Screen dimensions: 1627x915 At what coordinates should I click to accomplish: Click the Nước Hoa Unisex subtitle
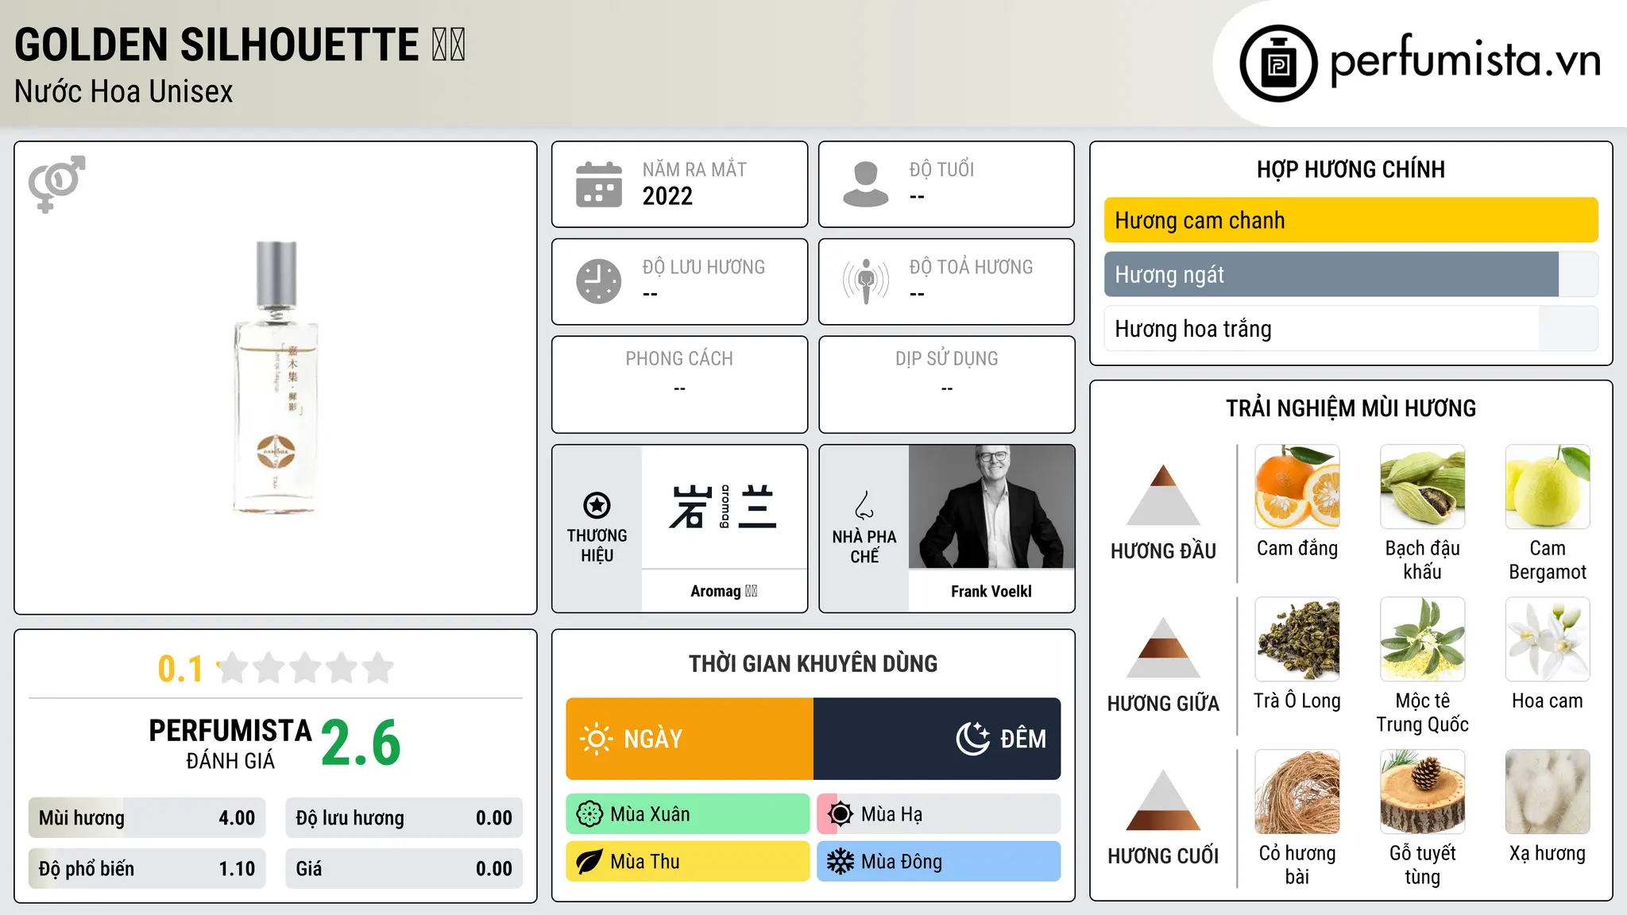(x=124, y=91)
